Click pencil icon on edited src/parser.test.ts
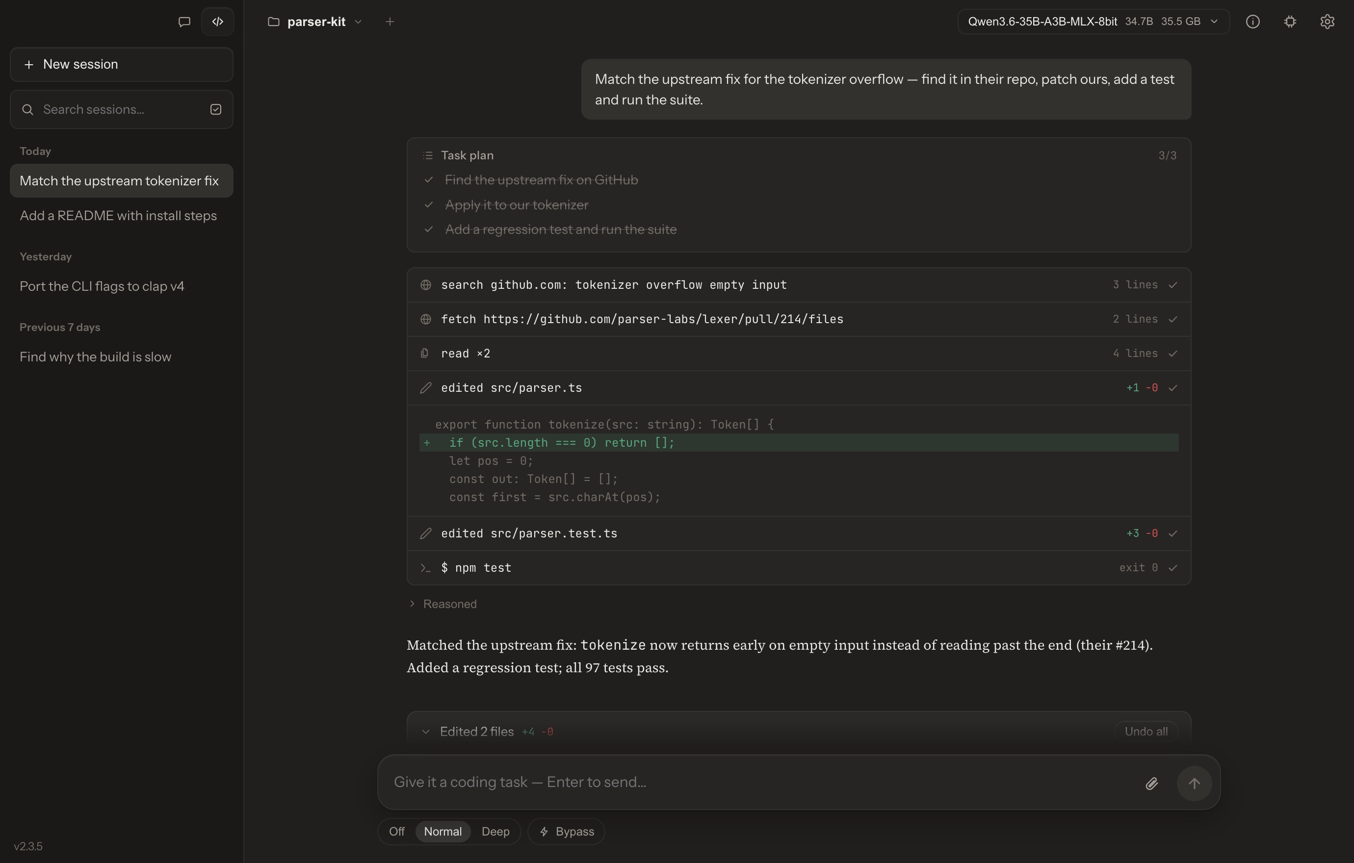 tap(426, 533)
